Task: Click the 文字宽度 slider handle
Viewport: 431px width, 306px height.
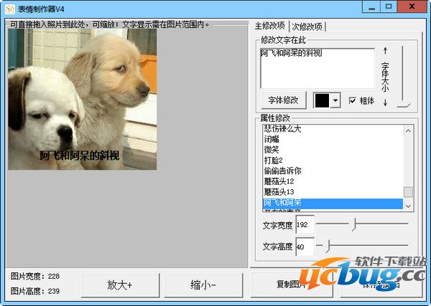Action: [x=353, y=224]
